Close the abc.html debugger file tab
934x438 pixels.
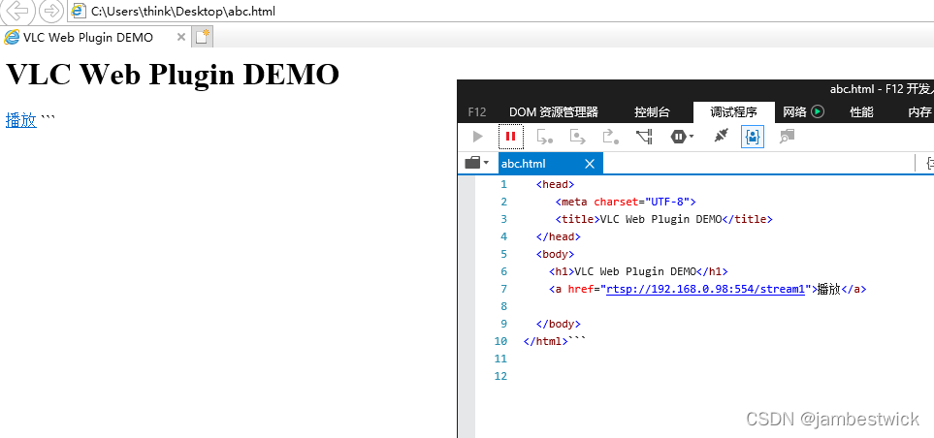click(x=590, y=164)
